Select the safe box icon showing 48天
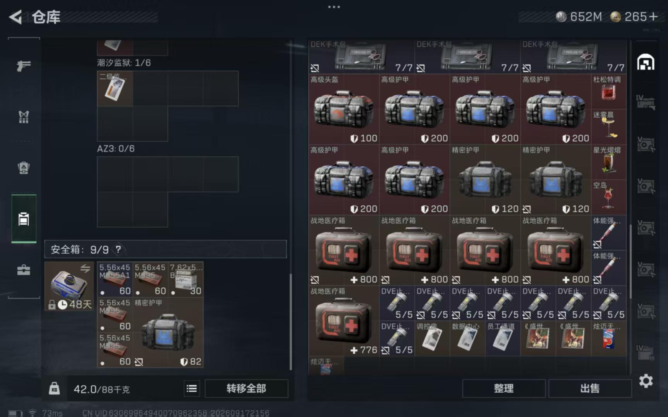Image resolution: width=668 pixels, height=417 pixels. point(70,286)
